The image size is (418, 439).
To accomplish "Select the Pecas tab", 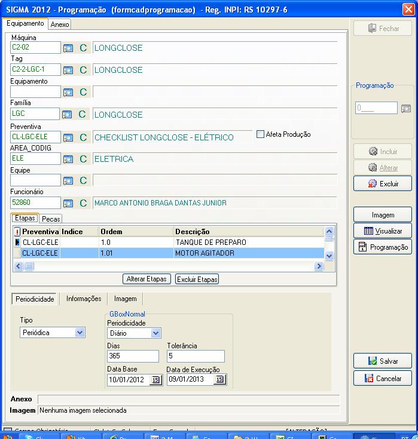I will click(51, 219).
